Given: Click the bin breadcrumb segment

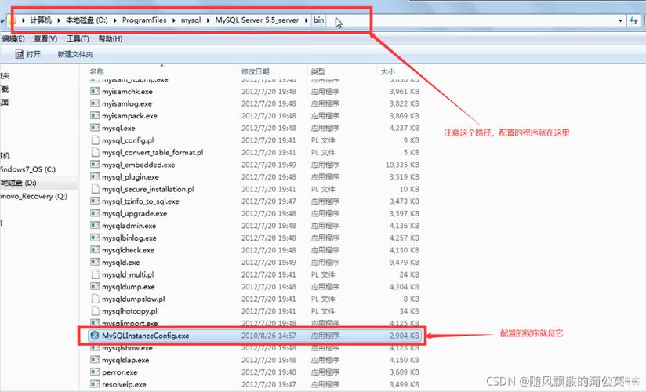Looking at the screenshot, I should (318, 20).
